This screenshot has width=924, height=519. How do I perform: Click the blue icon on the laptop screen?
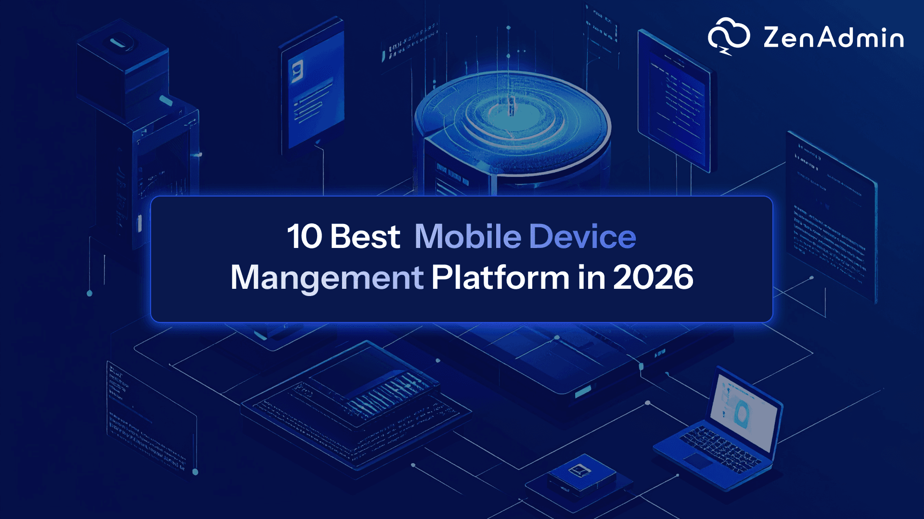[741, 414]
